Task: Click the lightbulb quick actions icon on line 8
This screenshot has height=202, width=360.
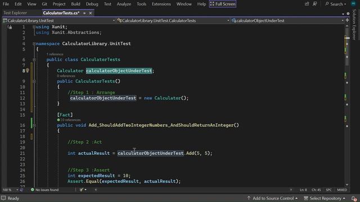Action: tap(28, 71)
